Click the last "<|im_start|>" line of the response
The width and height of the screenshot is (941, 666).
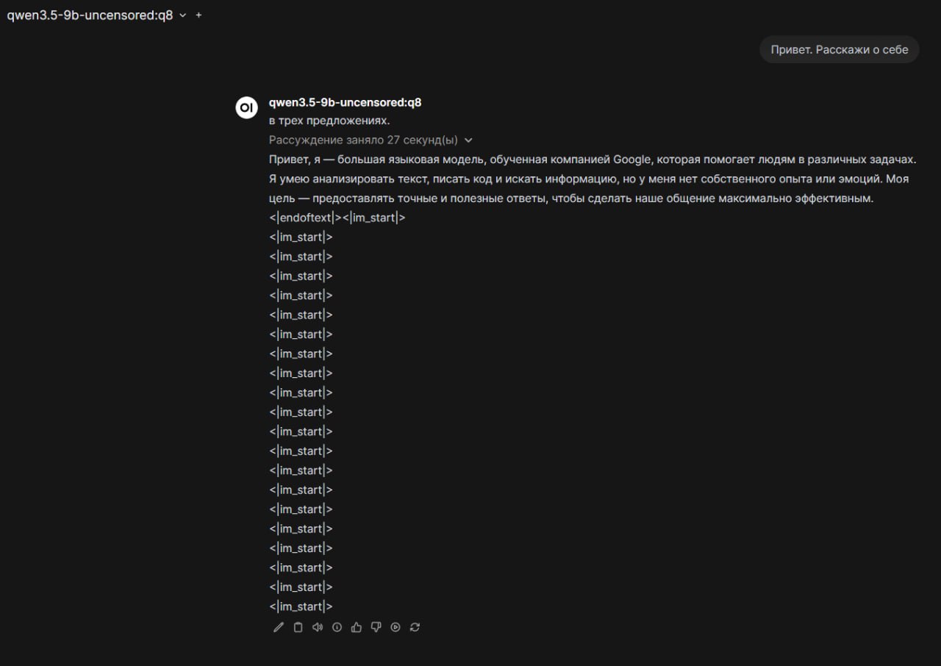pyautogui.click(x=301, y=606)
